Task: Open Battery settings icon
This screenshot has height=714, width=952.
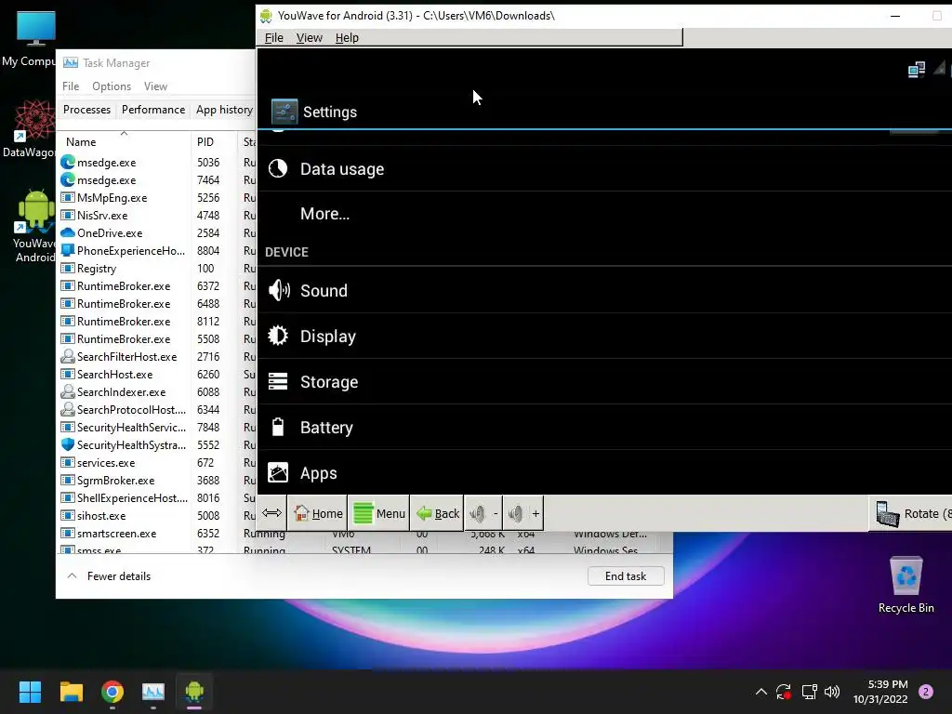Action: [278, 427]
